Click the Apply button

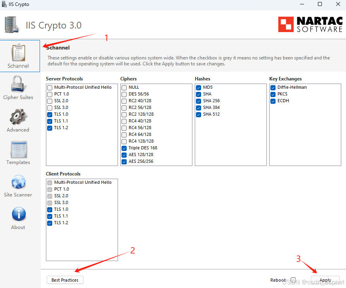[325, 280]
